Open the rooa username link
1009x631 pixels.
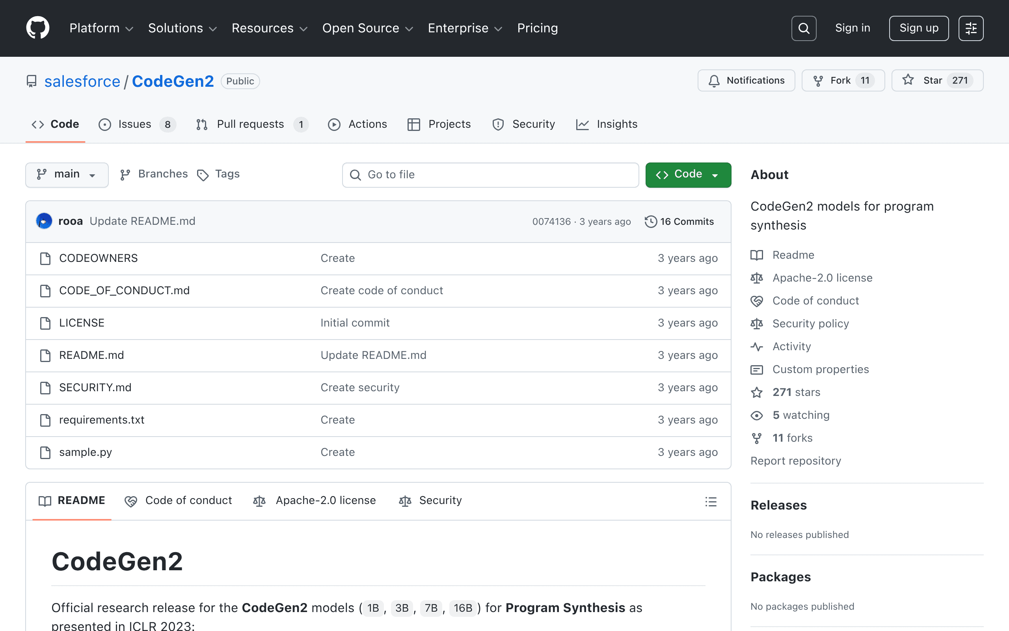(x=71, y=221)
